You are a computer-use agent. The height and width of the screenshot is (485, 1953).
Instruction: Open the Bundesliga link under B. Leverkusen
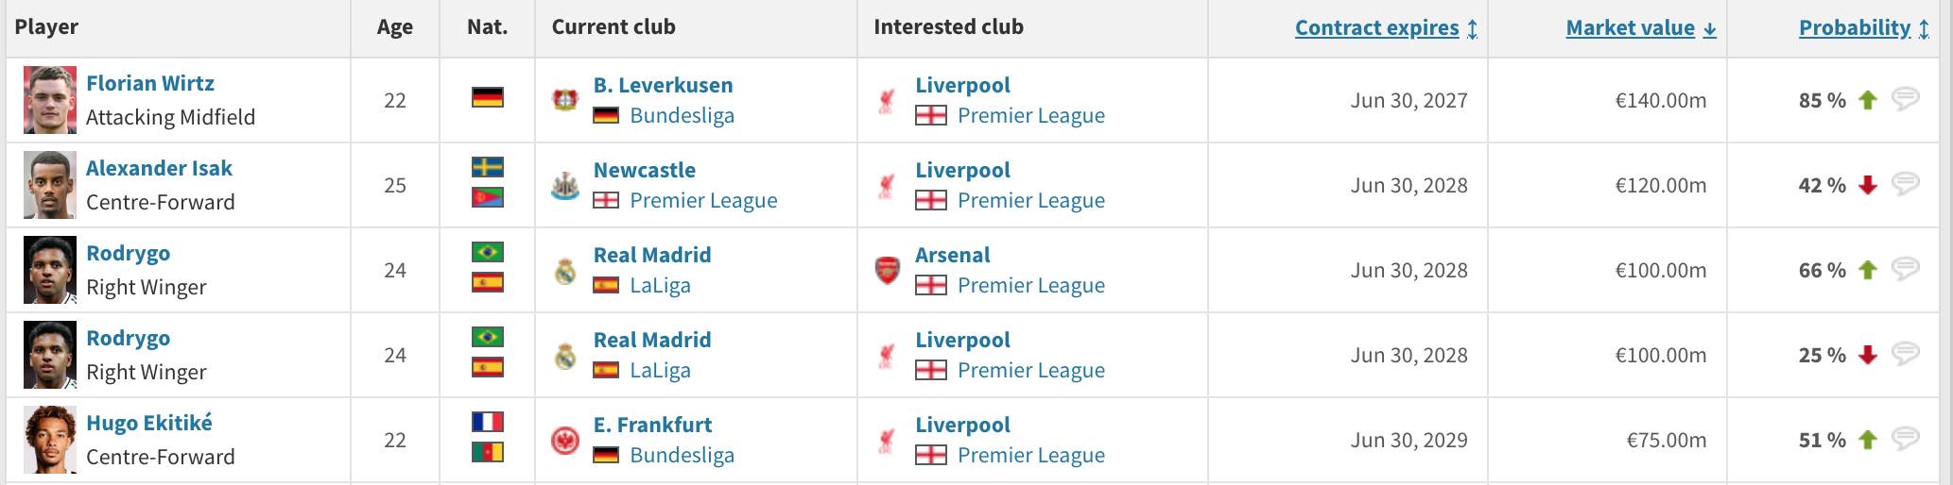point(682,115)
